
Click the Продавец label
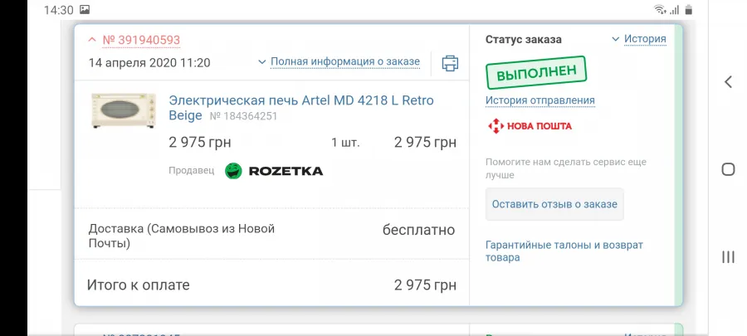tap(192, 170)
